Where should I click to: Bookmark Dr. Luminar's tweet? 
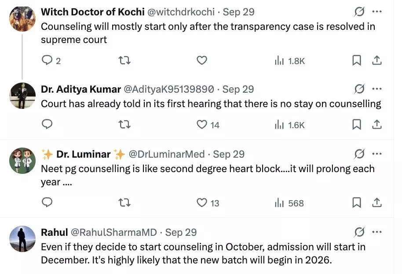[357, 203]
